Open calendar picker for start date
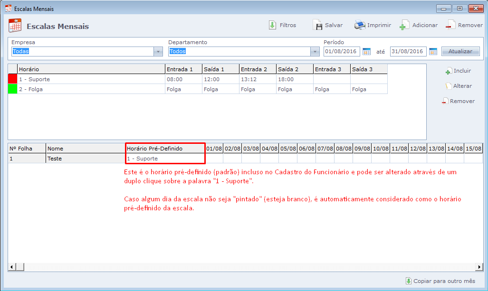The image size is (488, 291). (367, 52)
